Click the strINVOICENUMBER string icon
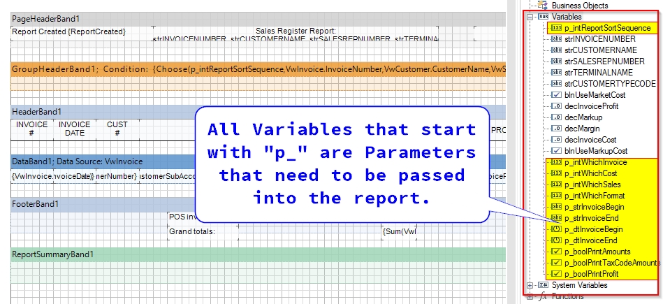The image size is (663, 304). [557, 39]
